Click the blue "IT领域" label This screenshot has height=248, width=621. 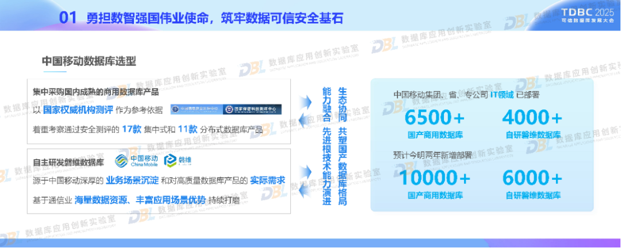(502, 95)
